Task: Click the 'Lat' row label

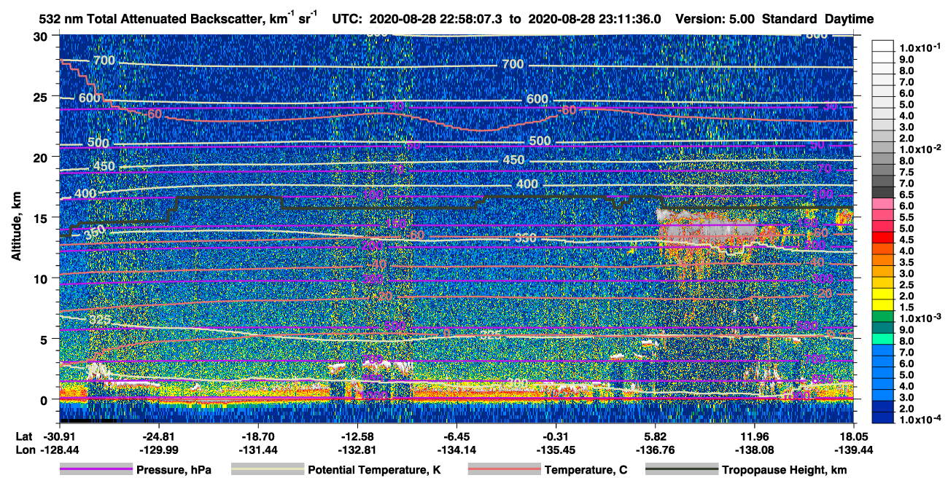Action: [24, 436]
